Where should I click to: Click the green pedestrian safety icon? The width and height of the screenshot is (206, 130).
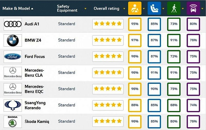174,8
